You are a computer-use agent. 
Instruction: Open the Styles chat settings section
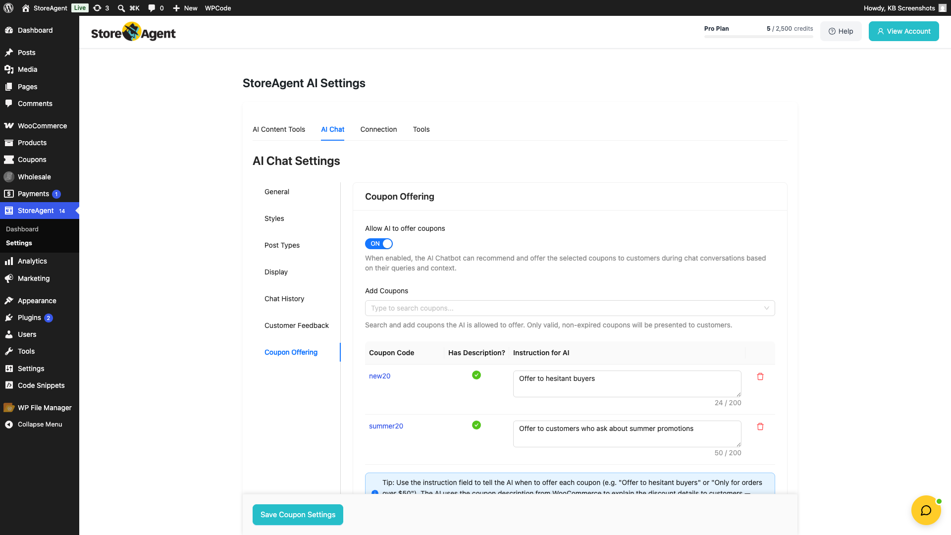pos(274,218)
